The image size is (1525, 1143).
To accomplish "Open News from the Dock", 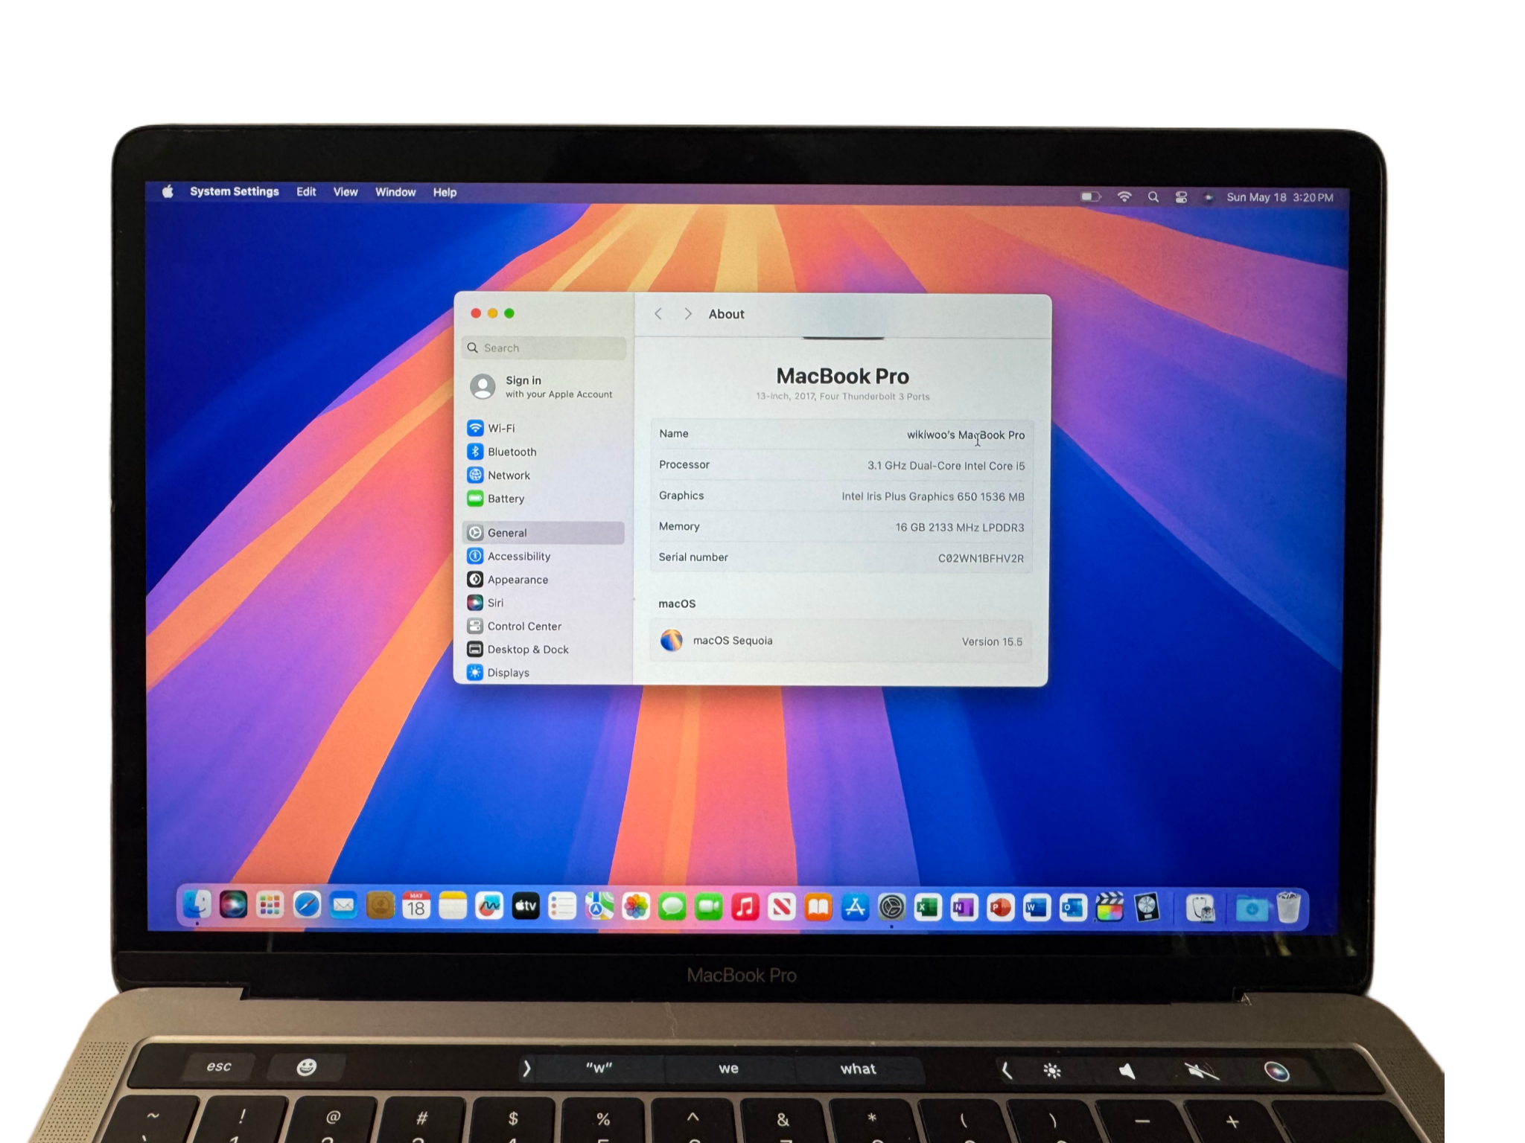I will coord(782,906).
